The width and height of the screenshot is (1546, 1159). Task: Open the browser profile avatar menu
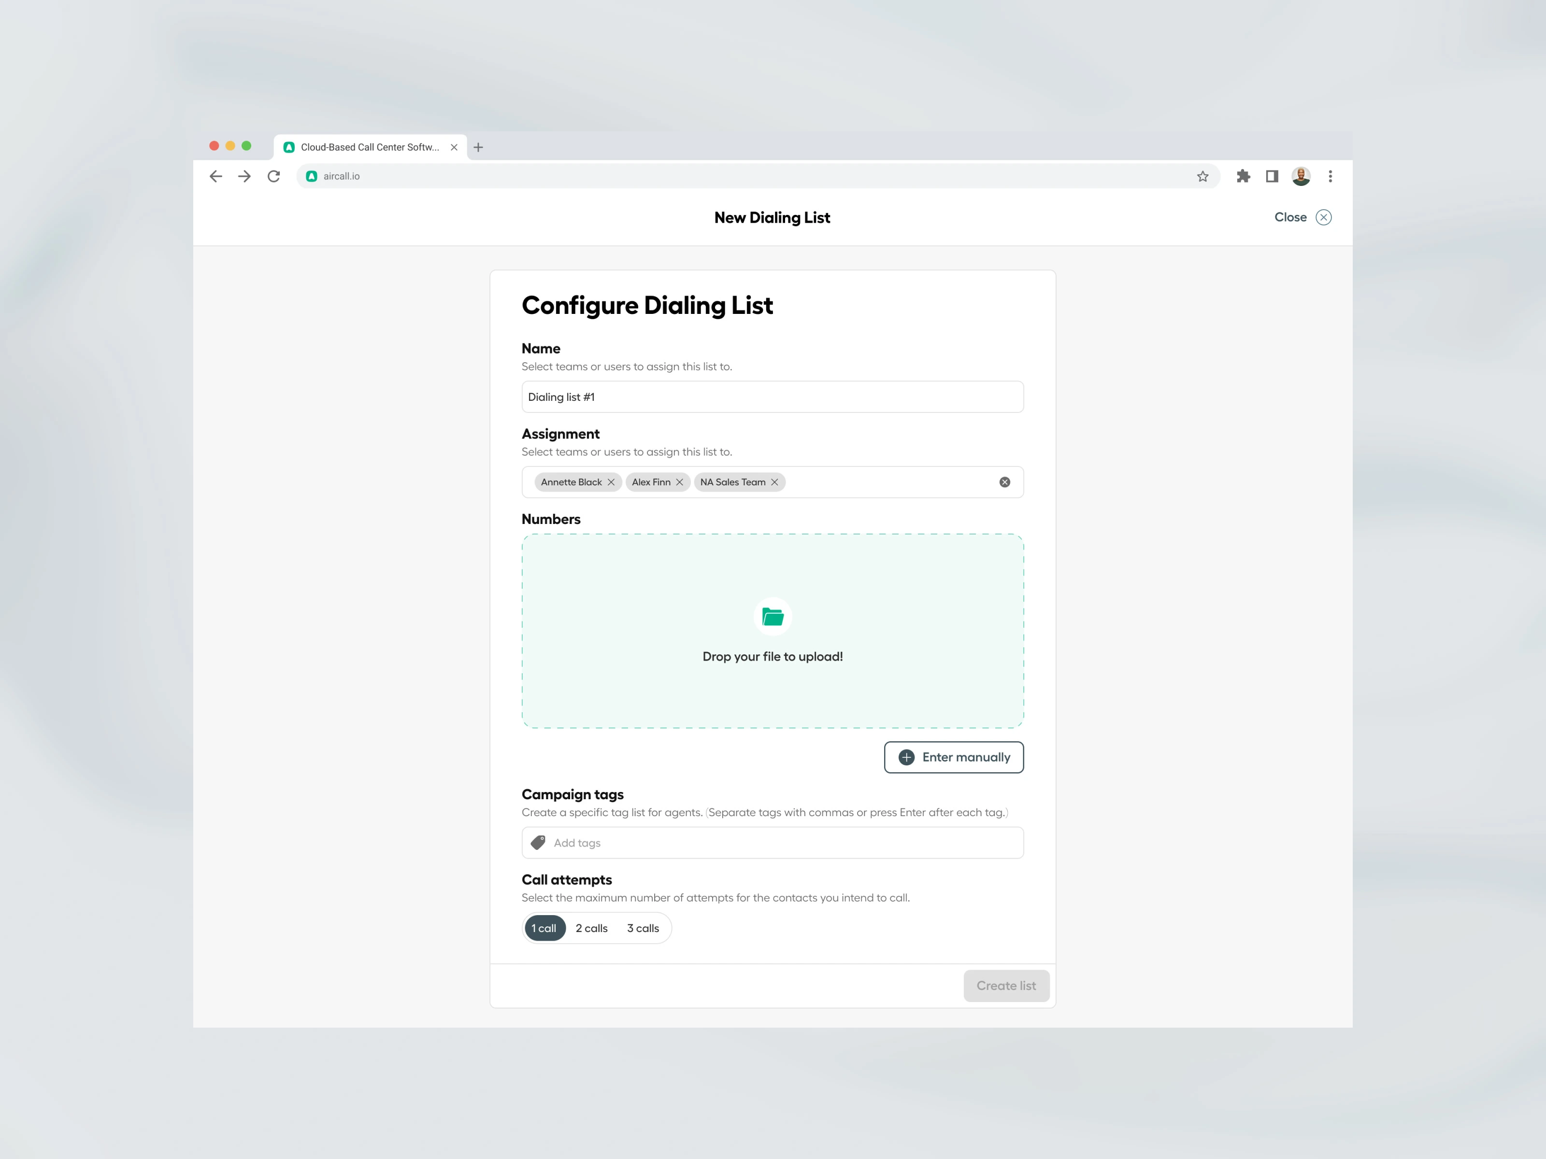tap(1301, 176)
